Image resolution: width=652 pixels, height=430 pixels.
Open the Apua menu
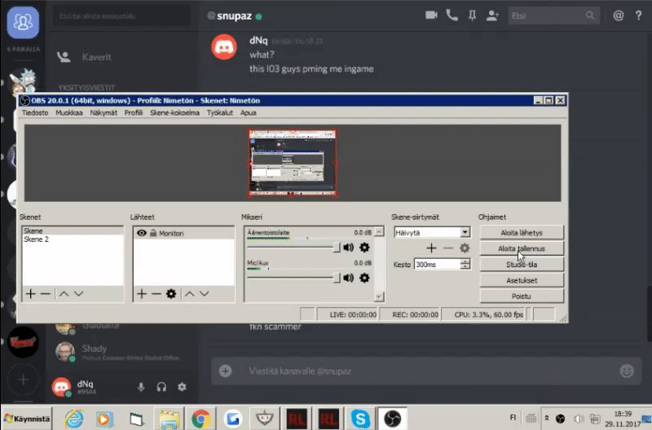pyautogui.click(x=249, y=112)
